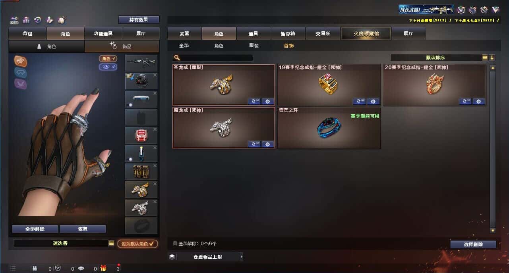Open the ranking podium icon at top left
The image size is (509, 273).
pyautogui.click(x=26, y=20)
